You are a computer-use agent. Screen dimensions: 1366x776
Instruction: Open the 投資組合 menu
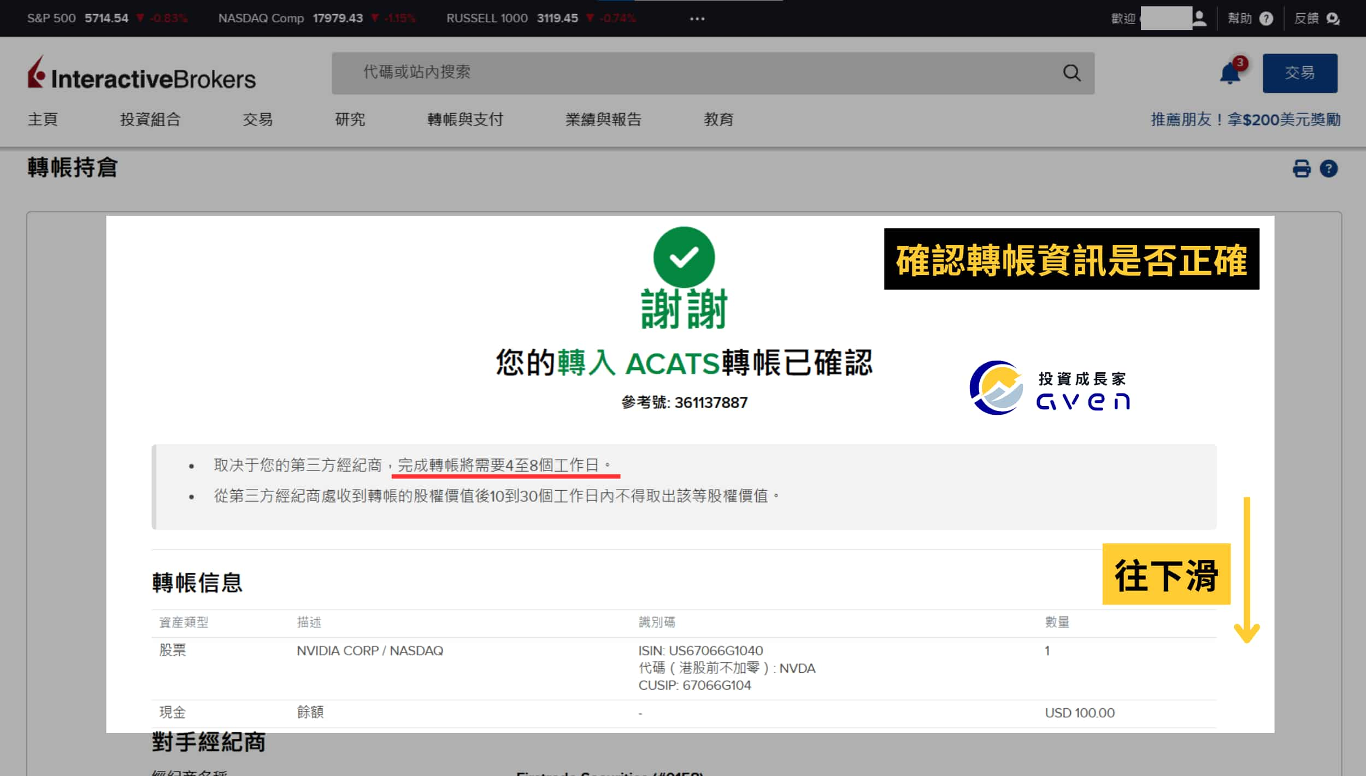coord(150,119)
